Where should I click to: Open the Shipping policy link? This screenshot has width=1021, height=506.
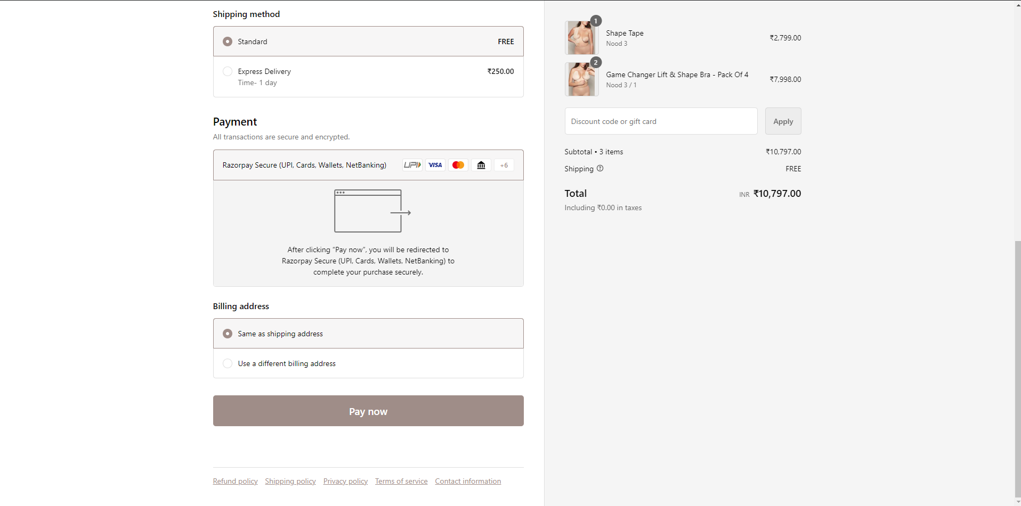(x=290, y=481)
